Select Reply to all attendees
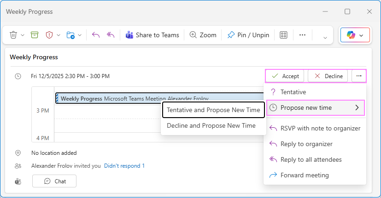The width and height of the screenshot is (381, 198). pos(315,159)
